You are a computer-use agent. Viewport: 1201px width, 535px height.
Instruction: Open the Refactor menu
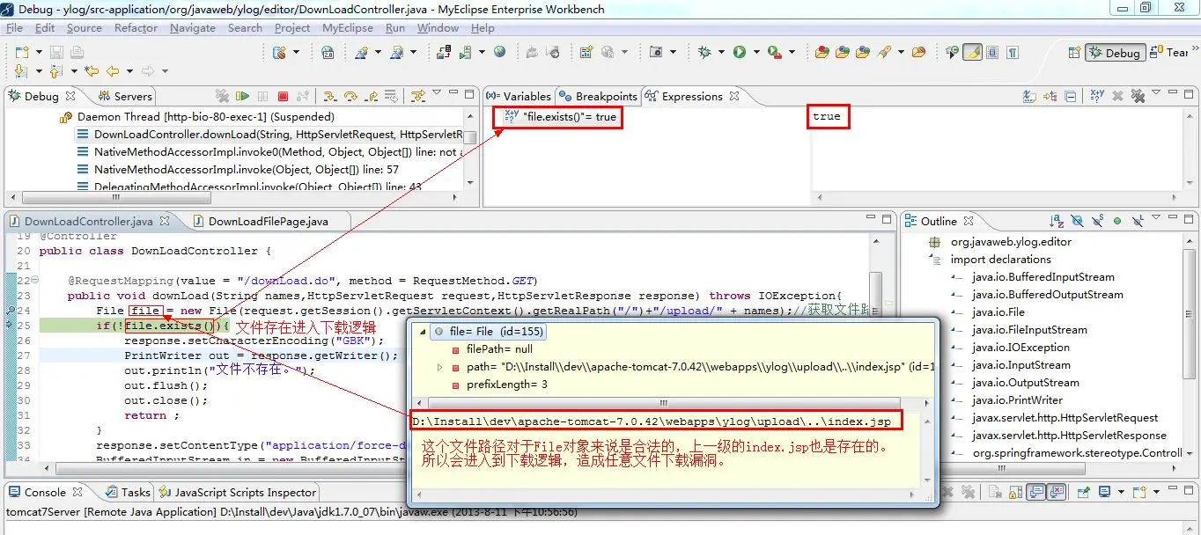click(136, 28)
